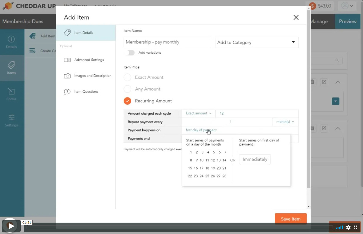Screen dimensions: 363x234
Task: Switch to the Advanced Settings tab
Action: (89, 60)
